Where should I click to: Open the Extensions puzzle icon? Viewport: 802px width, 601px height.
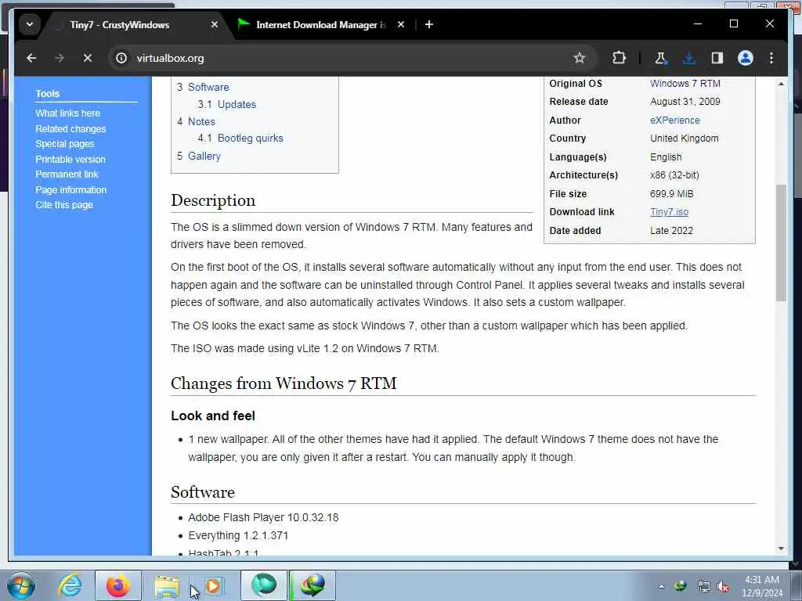pyautogui.click(x=619, y=58)
